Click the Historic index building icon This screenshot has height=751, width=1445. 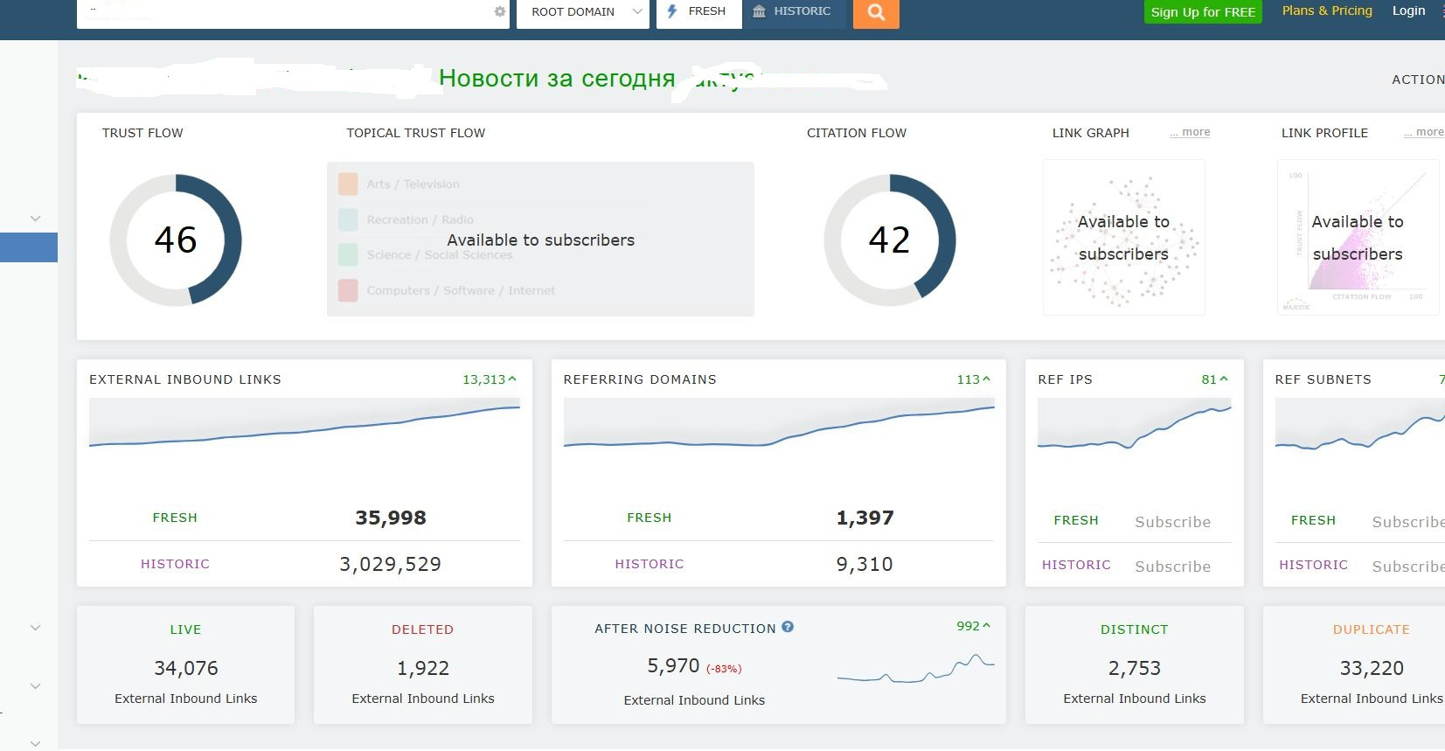[x=759, y=11]
